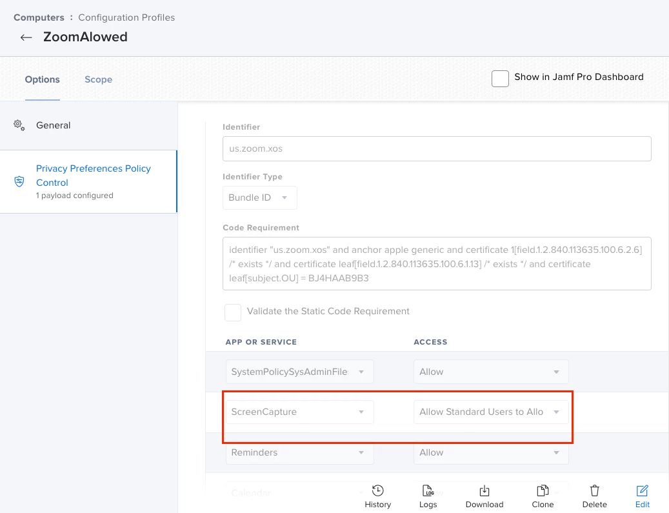Enable Show in Jamf Pro Dashboard checkbox
Screen dimensions: 669x513
[500, 79]
